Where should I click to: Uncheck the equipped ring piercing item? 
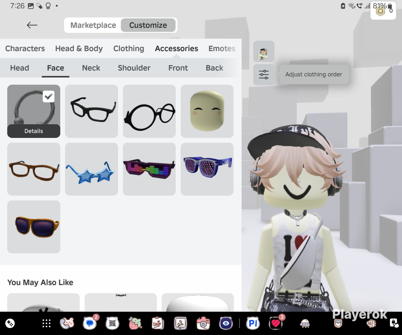(49, 96)
